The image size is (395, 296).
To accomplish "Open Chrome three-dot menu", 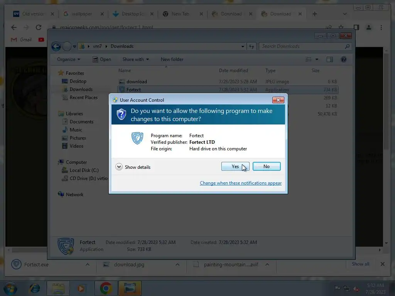I will [381, 27].
